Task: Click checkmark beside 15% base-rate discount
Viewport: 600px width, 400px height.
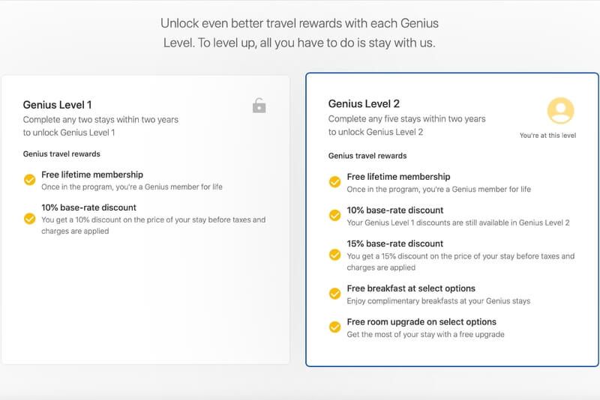Action: 334,255
